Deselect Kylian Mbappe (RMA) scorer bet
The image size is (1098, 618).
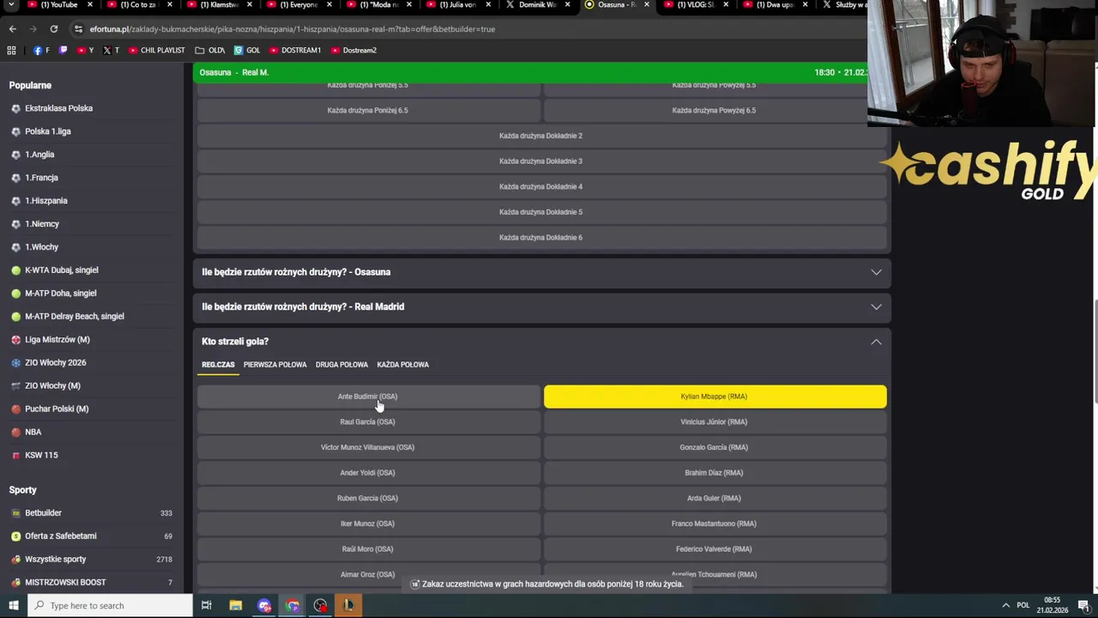pos(715,397)
